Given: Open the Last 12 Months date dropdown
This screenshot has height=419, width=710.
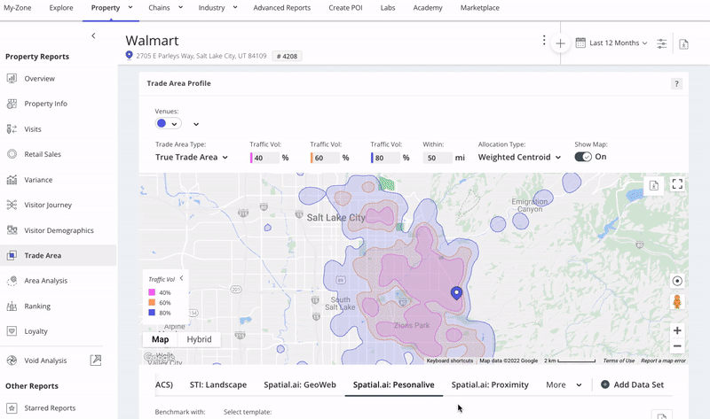Looking at the screenshot, I should click(x=618, y=43).
